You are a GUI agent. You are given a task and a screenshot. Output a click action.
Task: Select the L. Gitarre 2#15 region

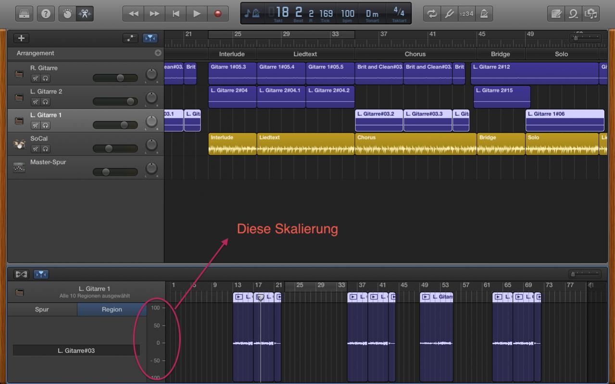point(502,97)
